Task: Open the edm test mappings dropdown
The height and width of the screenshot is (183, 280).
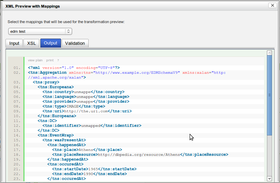Action: point(40,31)
